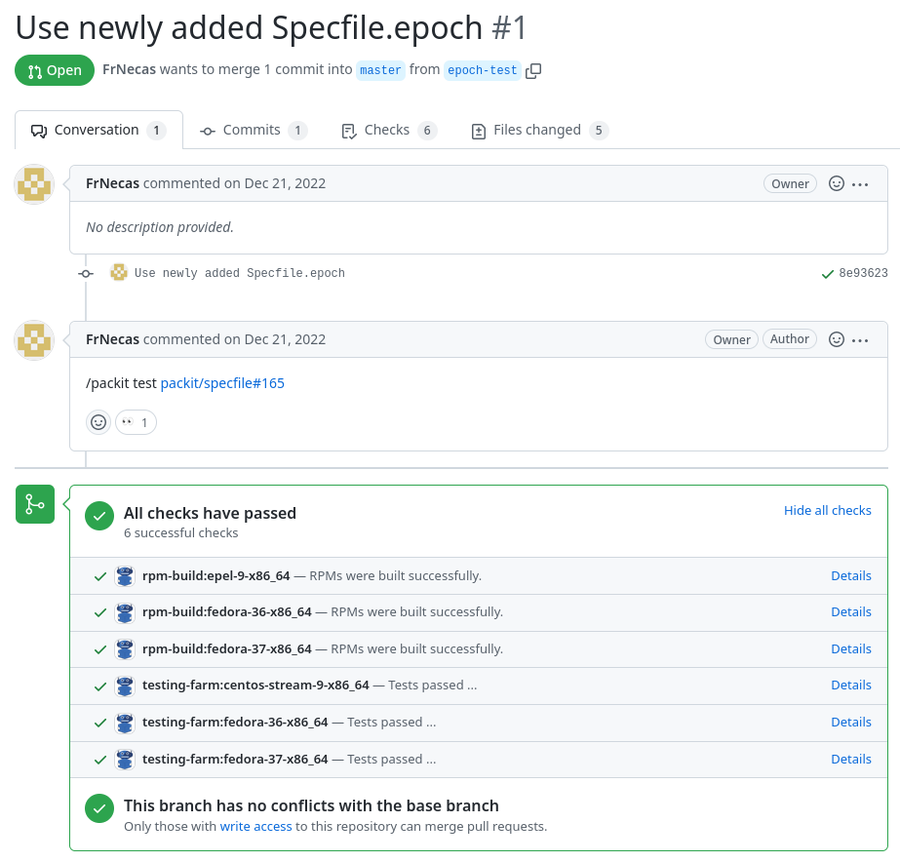Viewport: 900px width, 862px height.
Task: Add emoji reaction on second comment header
Action: (x=836, y=339)
